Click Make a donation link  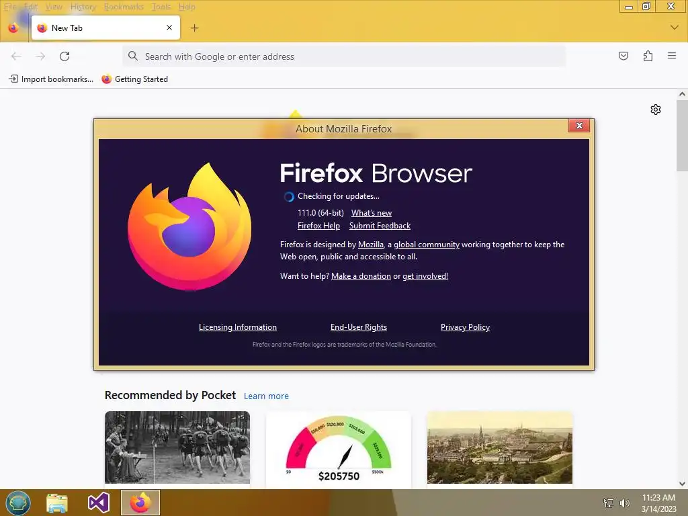pyautogui.click(x=361, y=276)
